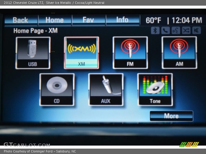Go to the Home tab
The width and height of the screenshot is (206, 154).
[55, 20]
